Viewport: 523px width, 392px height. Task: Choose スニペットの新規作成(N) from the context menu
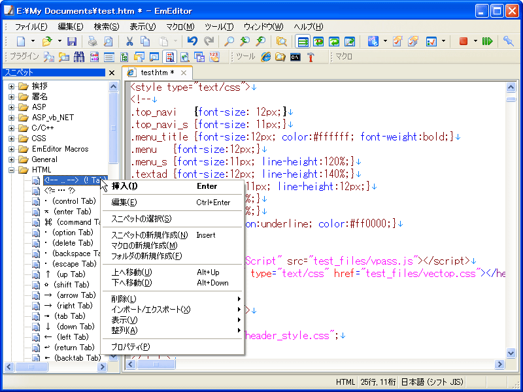173,235
